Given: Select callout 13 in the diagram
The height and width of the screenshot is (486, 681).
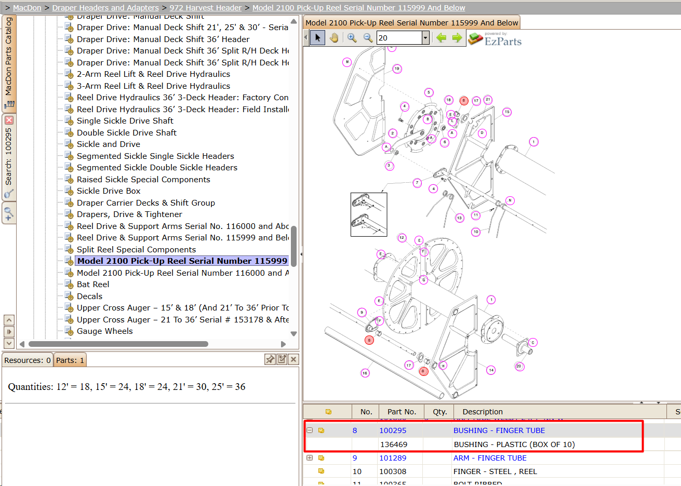Looking at the screenshot, I should tap(459, 218).
